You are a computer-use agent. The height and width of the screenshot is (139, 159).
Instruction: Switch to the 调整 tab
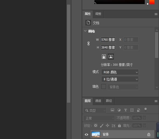pyautogui.click(x=98, y=14)
